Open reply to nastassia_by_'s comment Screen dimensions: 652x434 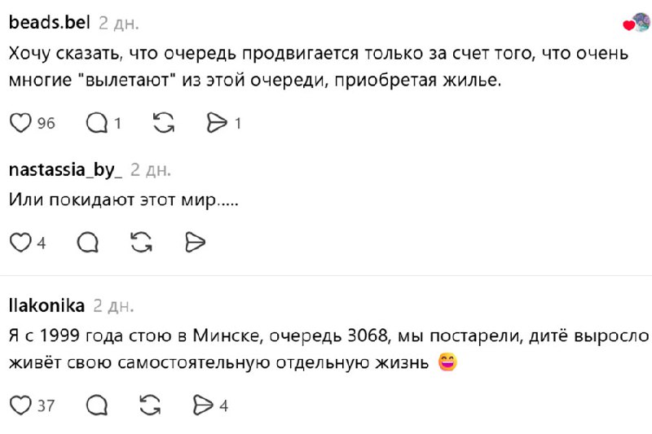(87, 242)
